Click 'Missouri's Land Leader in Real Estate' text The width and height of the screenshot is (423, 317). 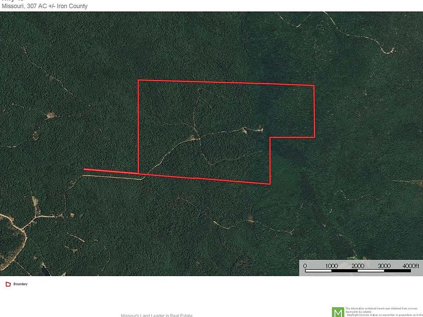[156, 315]
